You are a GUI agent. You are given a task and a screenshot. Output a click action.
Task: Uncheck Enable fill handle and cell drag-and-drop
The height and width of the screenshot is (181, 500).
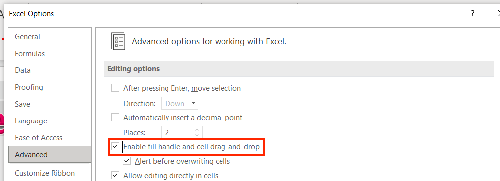pos(115,147)
